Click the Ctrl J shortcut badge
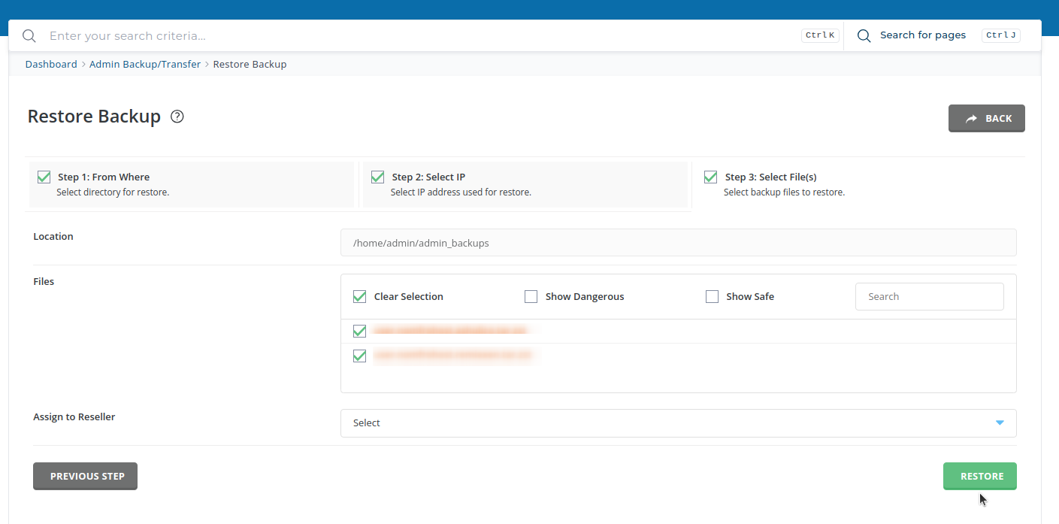The width and height of the screenshot is (1059, 524). point(1001,35)
